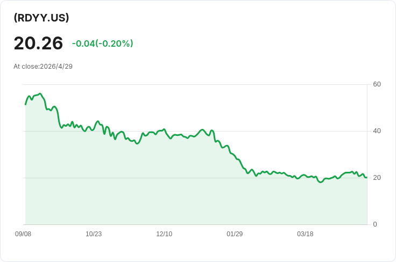Click the 40 value on price axis
This screenshot has height=262, width=396.
[x=377, y=131]
